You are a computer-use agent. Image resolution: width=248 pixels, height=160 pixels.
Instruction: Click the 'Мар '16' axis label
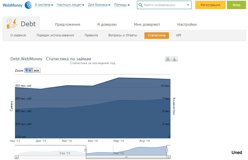click(119, 141)
